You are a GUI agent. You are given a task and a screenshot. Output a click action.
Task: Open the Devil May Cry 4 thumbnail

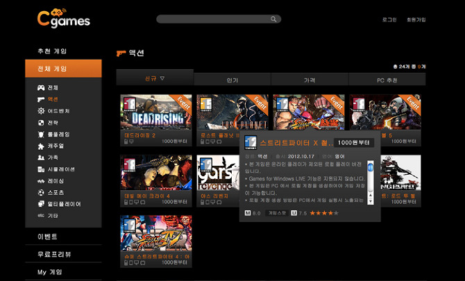156,172
